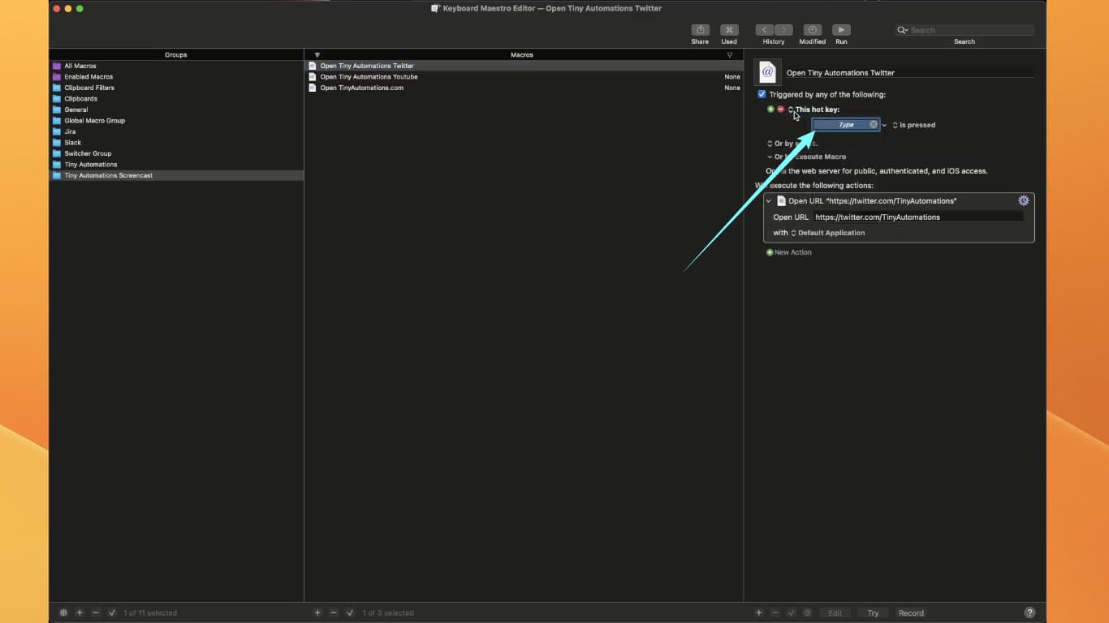Select the Slack group
This screenshot has height=623, width=1109.
(176, 143)
